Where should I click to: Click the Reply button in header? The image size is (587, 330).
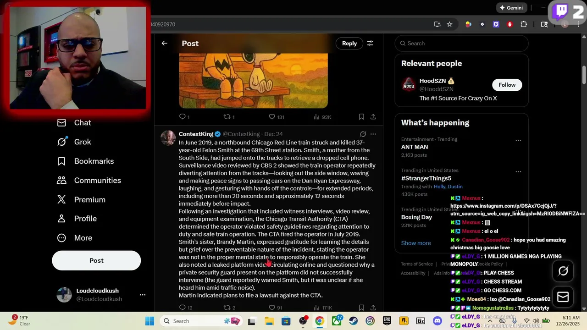click(349, 43)
